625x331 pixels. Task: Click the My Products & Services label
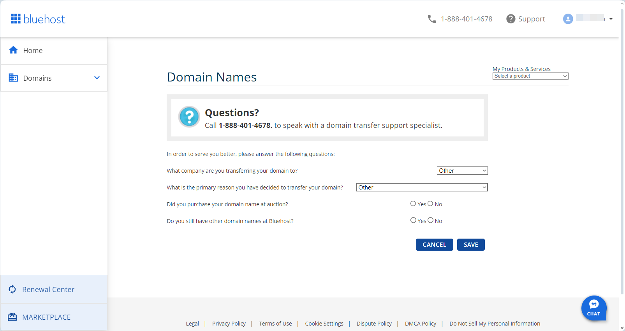pyautogui.click(x=521, y=69)
